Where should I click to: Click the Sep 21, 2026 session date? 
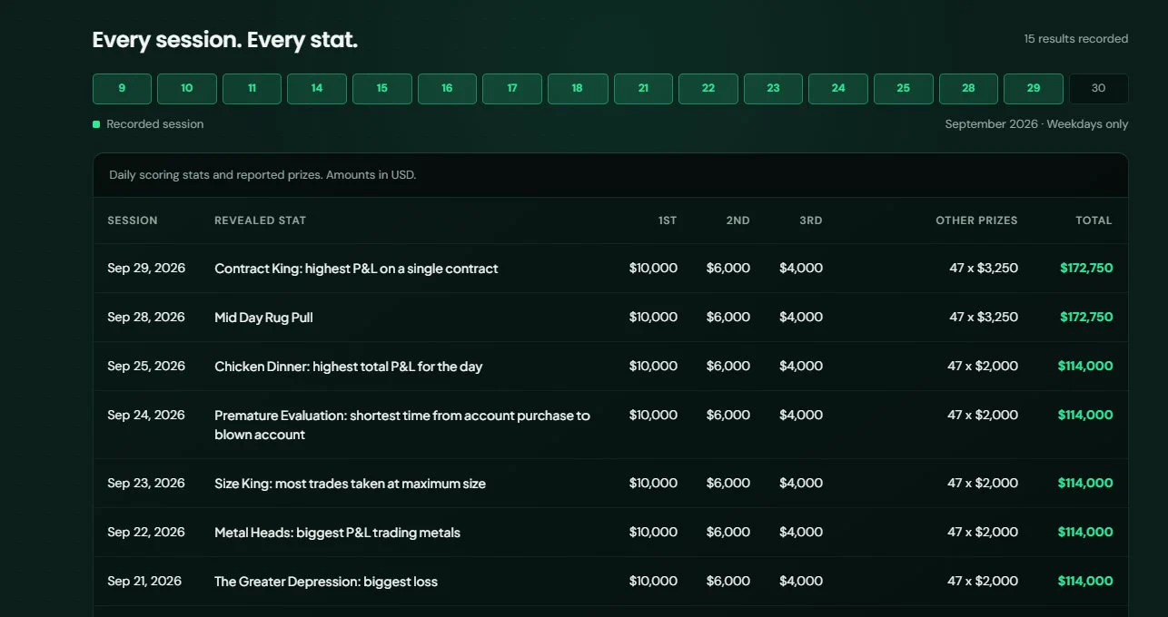[144, 582]
